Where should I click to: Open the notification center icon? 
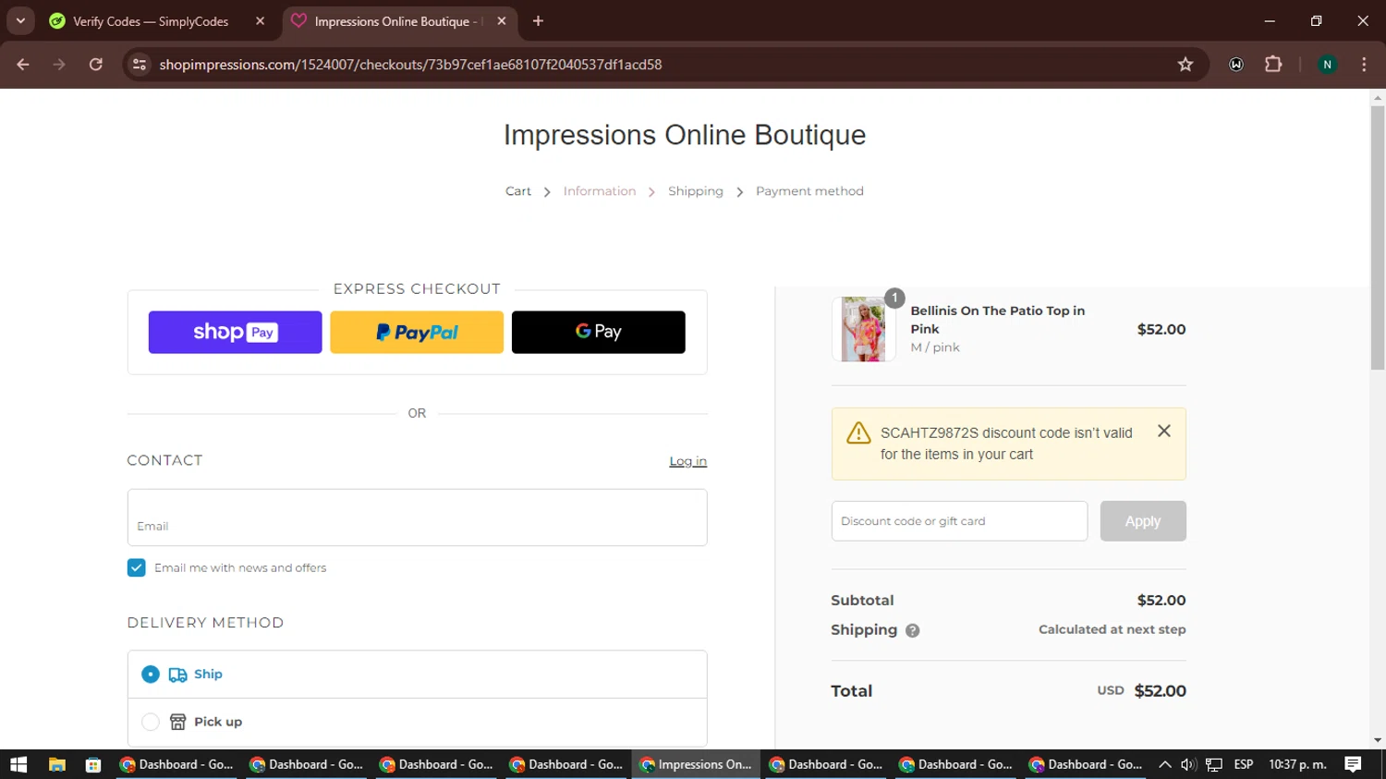click(1353, 764)
